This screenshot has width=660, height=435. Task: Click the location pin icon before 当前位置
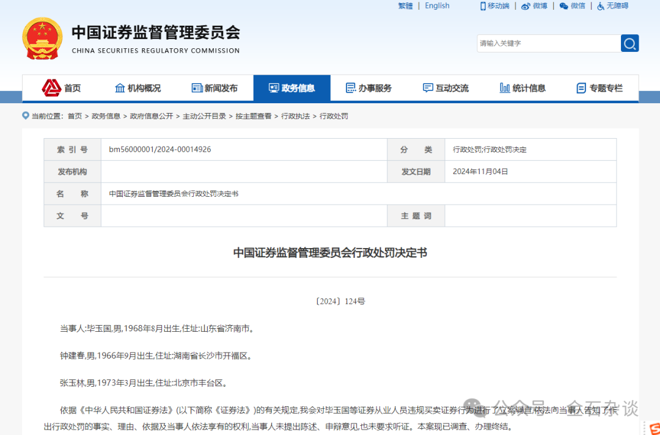click(x=26, y=115)
